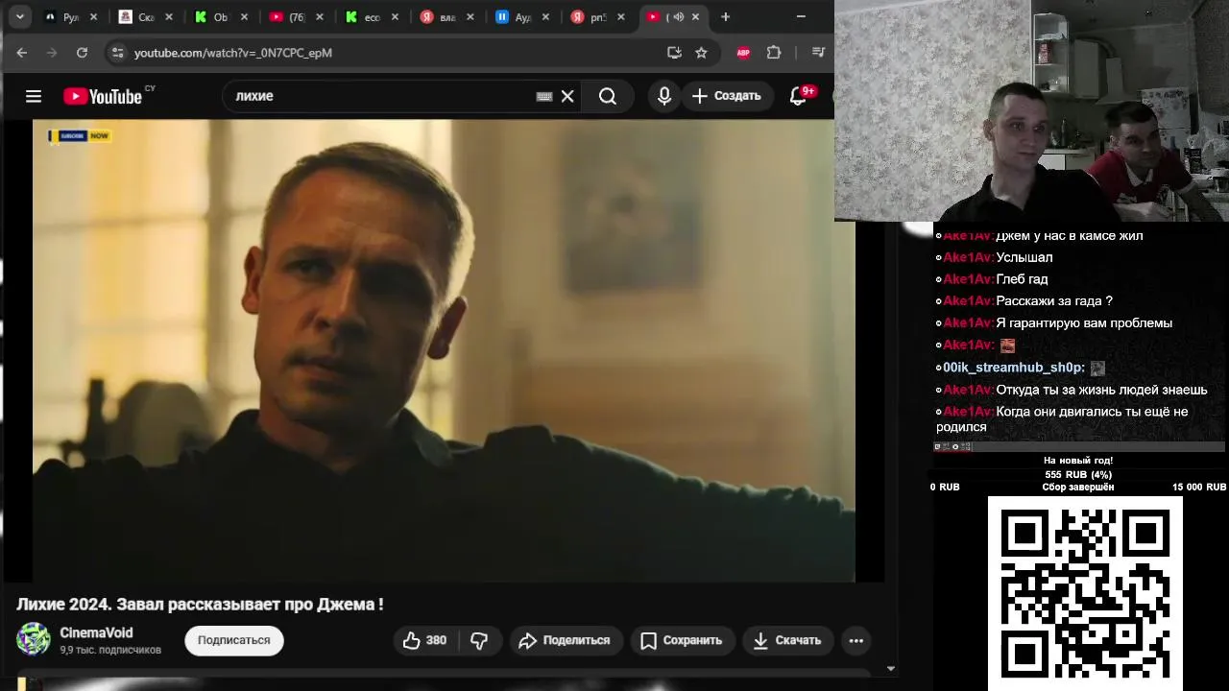Viewport: 1229px width, 691px height.
Task: Open the three-dot more actions menu
Action: (856, 640)
